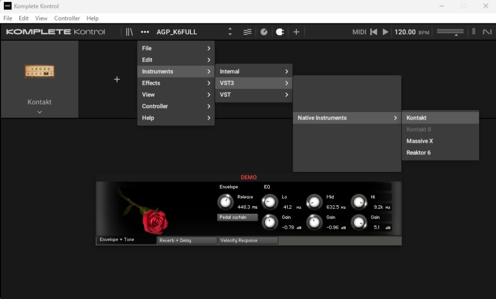Click the EQ Mid frequency knob

[314, 202]
